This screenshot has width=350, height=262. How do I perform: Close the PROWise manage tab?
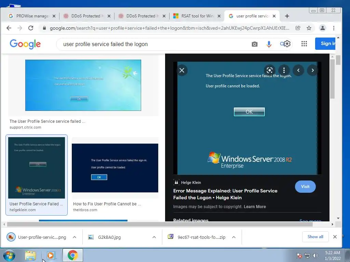(54, 16)
